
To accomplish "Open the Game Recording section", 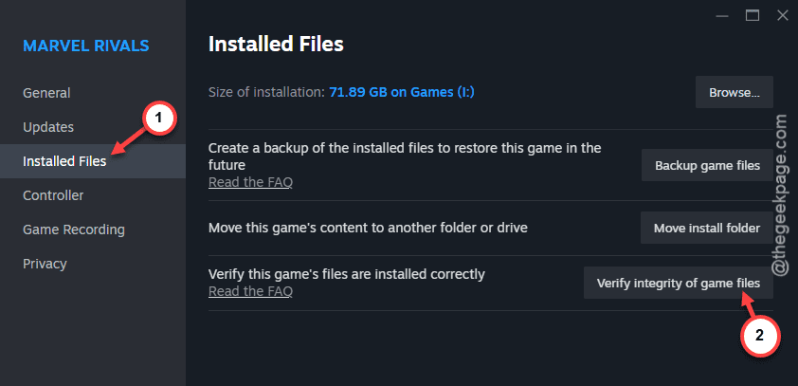I will coord(74,230).
